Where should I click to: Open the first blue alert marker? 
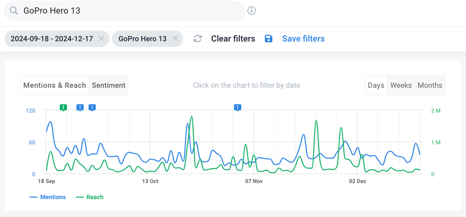tap(80, 108)
